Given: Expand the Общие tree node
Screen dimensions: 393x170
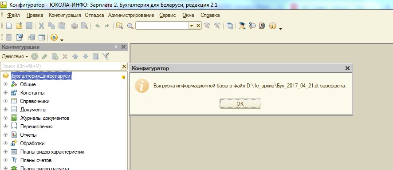Looking at the screenshot, I should [x=5, y=84].
